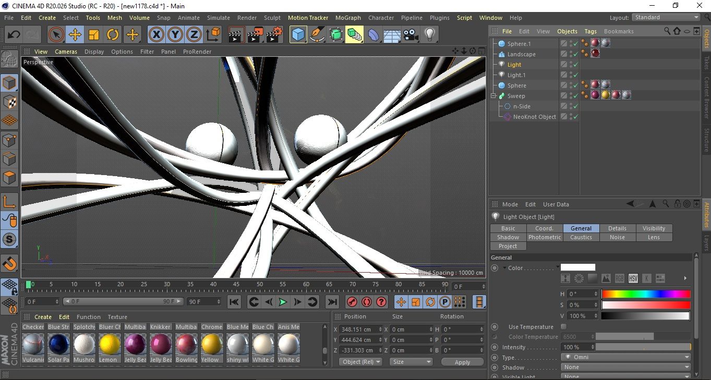Click the Coordinate System icon

213,35
